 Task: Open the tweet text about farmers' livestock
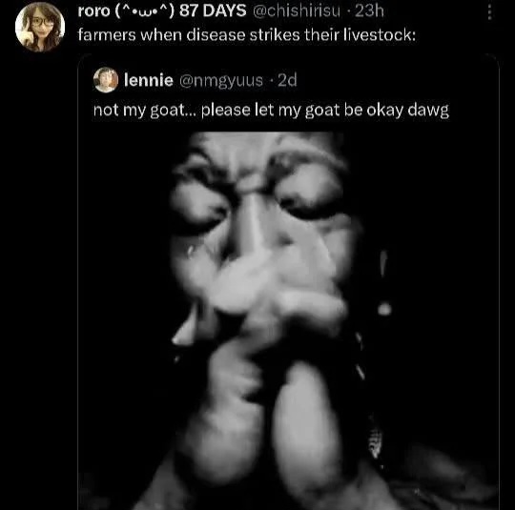click(247, 35)
